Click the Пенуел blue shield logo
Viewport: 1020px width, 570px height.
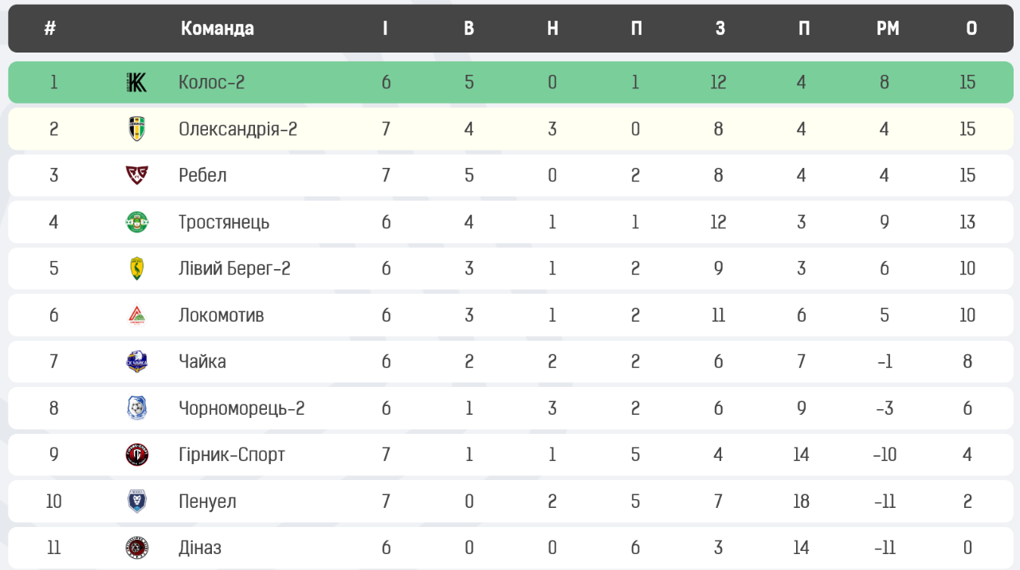tap(137, 502)
